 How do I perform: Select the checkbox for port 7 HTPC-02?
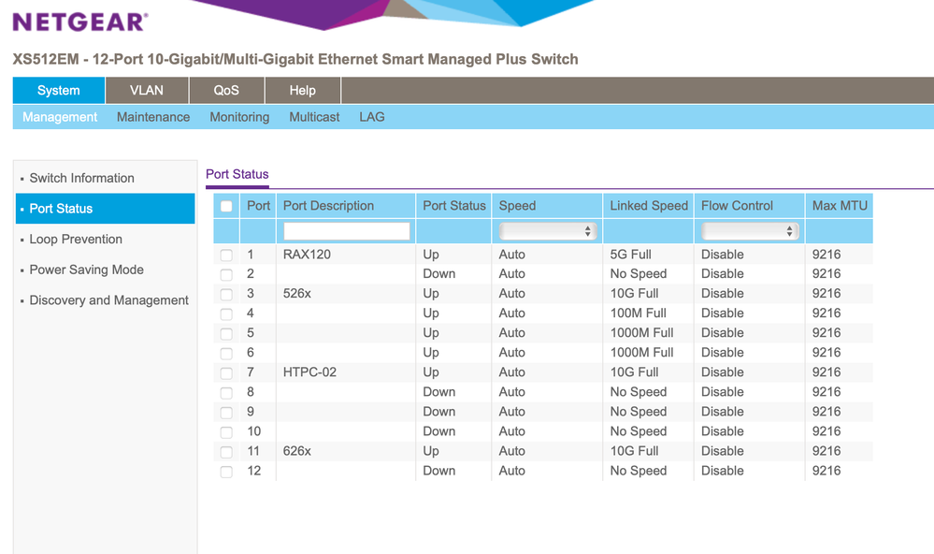[x=226, y=372]
